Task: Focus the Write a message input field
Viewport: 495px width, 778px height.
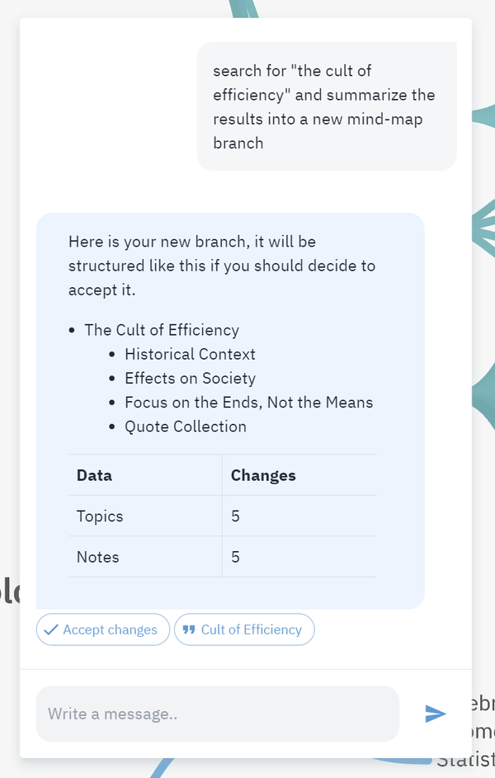Action: tap(217, 714)
